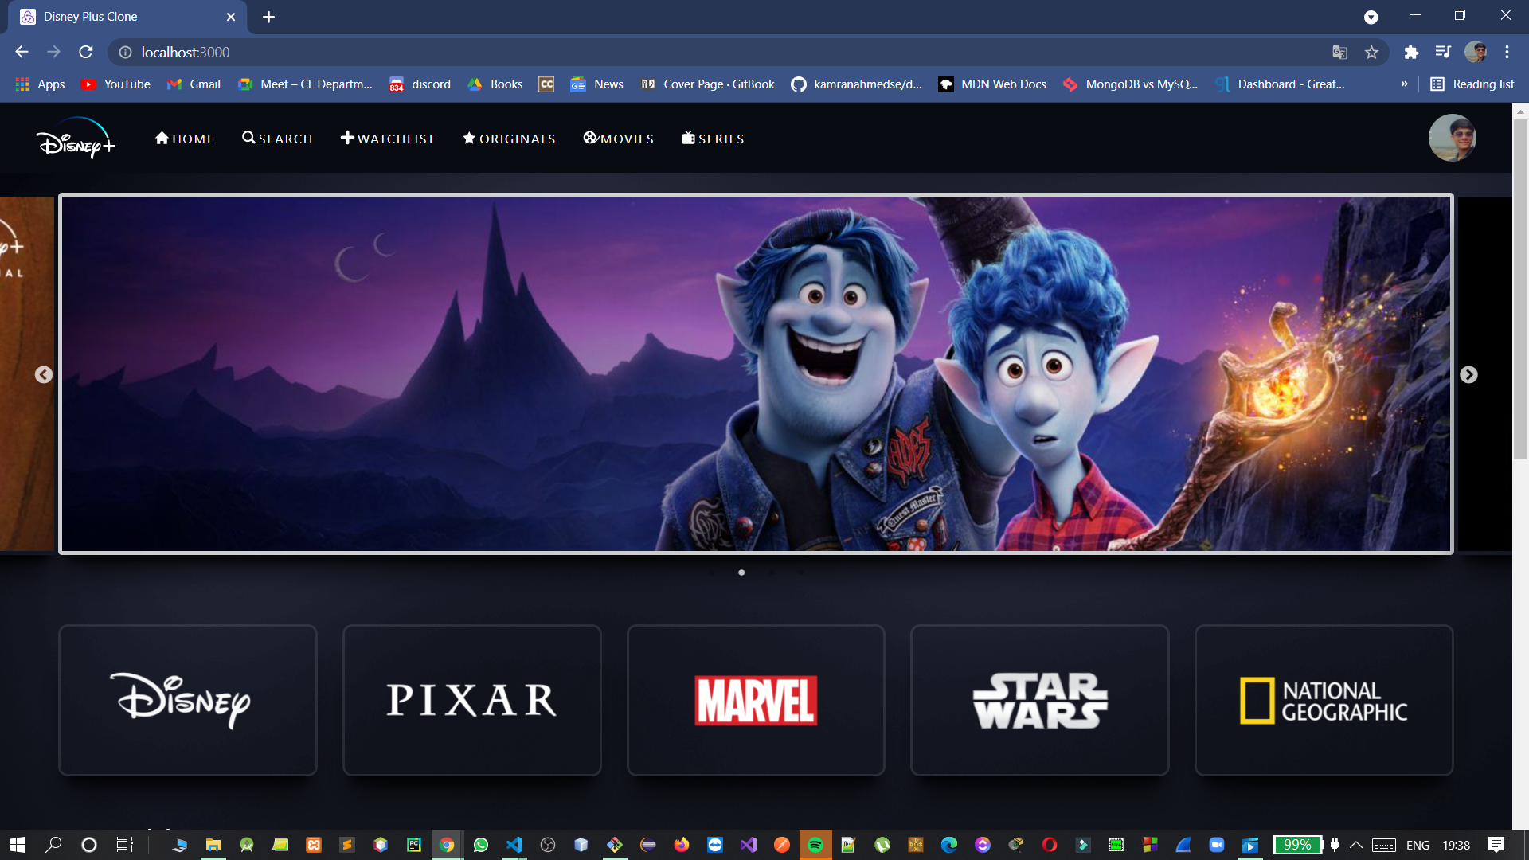The image size is (1529, 860).
Task: Click the user avatar in the Disney+ header
Action: tap(1452, 138)
